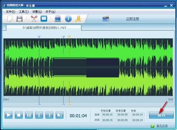Click the new blank file icon
177x130 pixels.
pyautogui.click(x=10, y=19)
